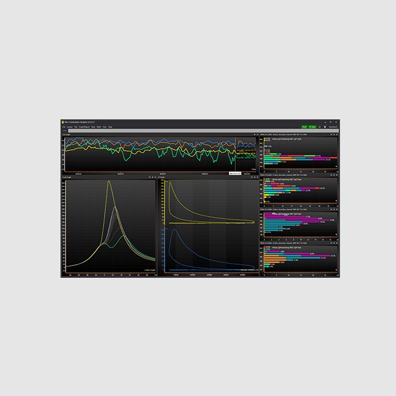The width and height of the screenshot is (396, 396).
Task: Pin the Pmax cyl3 histogram panel
Action: [334, 209]
